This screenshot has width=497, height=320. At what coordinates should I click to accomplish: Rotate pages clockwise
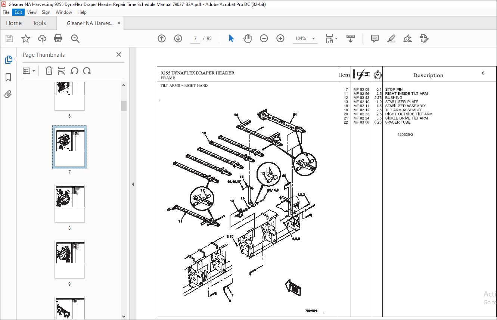coord(87,71)
